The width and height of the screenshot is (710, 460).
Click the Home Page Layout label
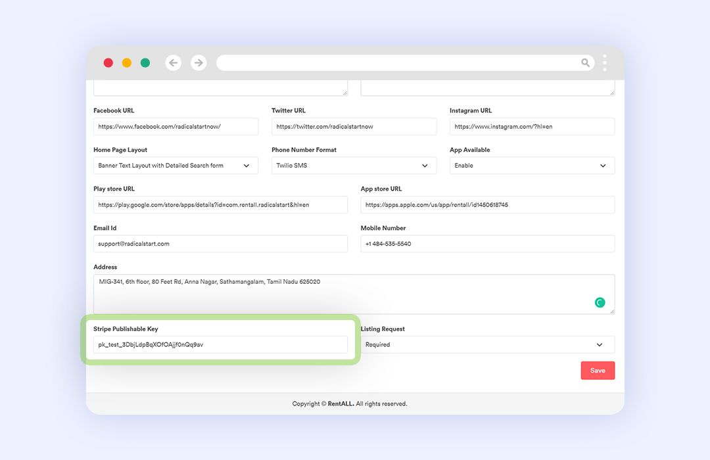tap(120, 150)
